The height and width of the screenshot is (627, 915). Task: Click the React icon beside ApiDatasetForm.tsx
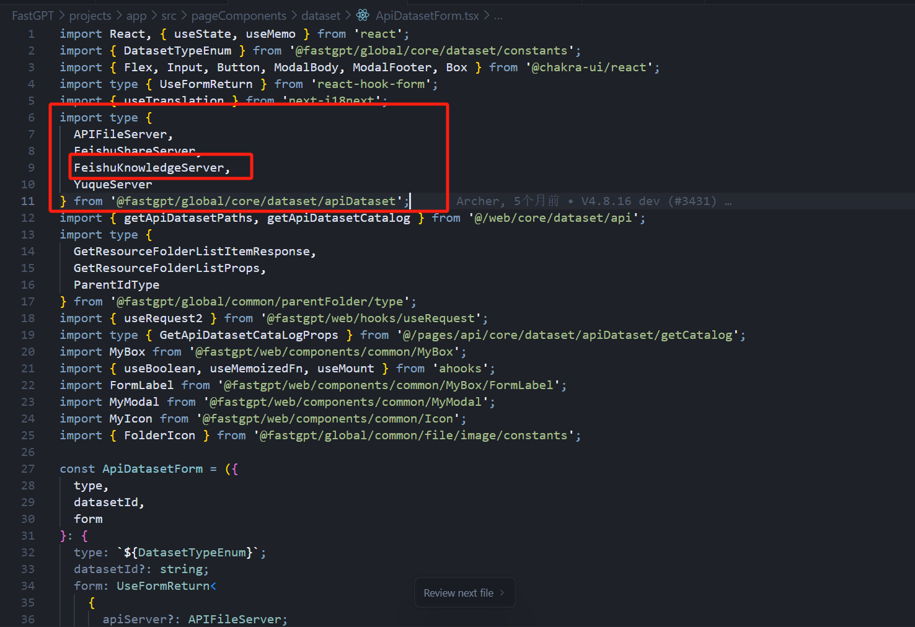(x=363, y=15)
